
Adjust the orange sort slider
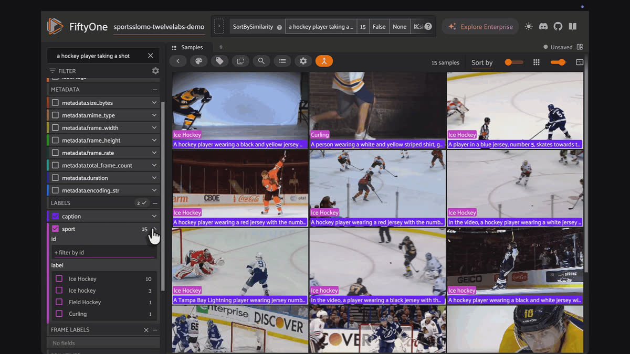[514, 62]
